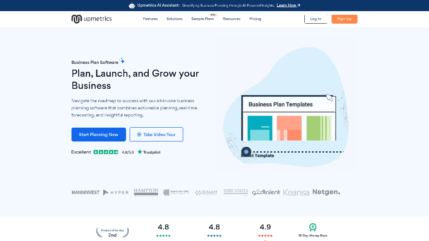Click the orange Sign Up button

click(x=344, y=19)
